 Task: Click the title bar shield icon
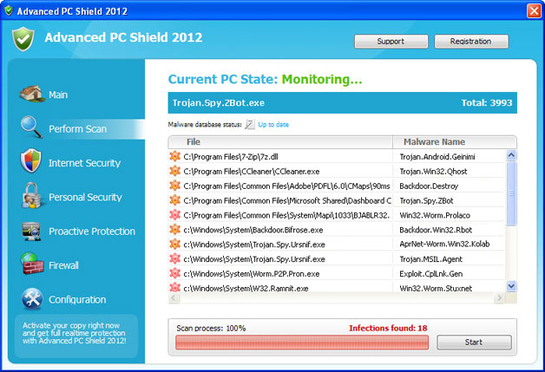click(9, 10)
